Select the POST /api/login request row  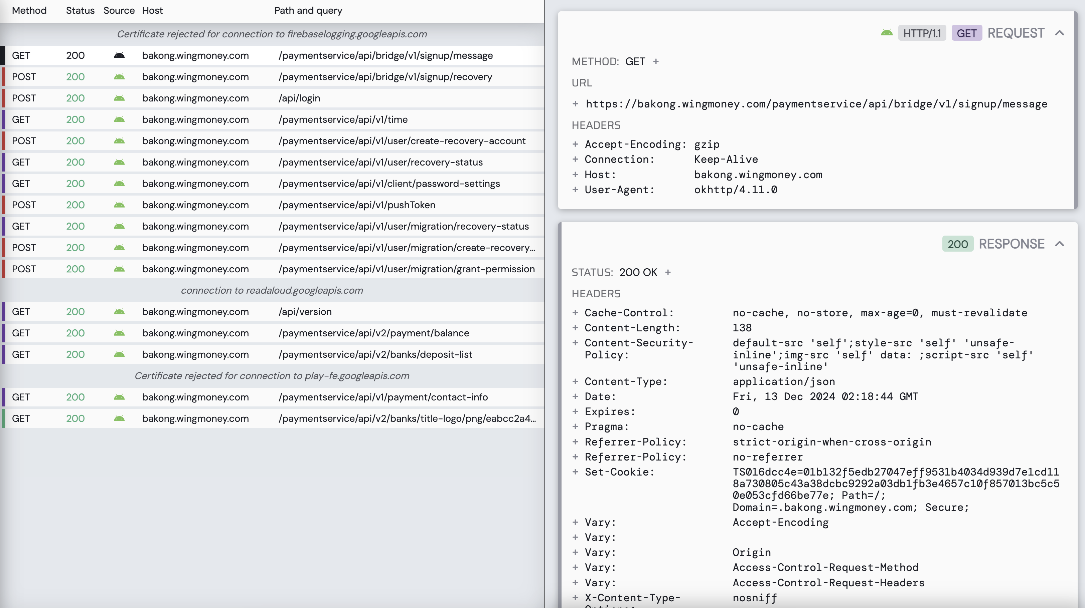click(270, 98)
